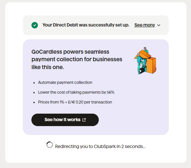Select the Prices from 1% bullet

75,102
